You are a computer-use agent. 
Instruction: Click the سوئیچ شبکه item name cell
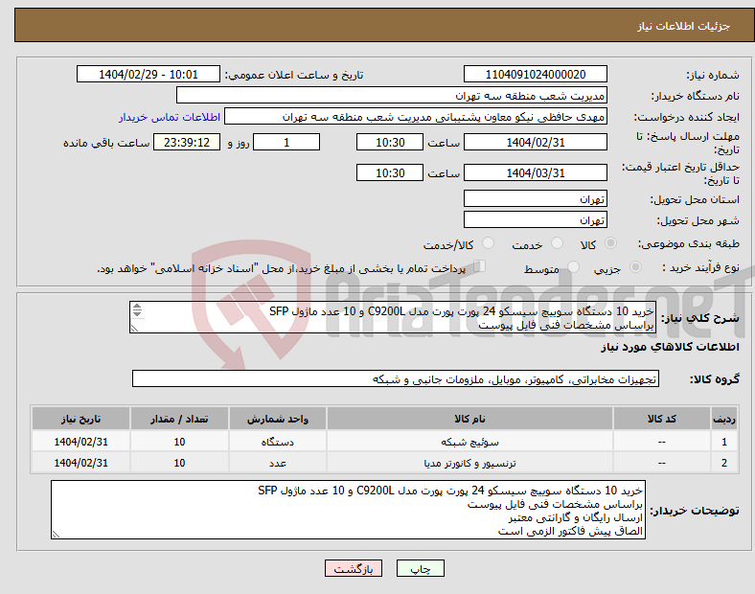(469, 442)
